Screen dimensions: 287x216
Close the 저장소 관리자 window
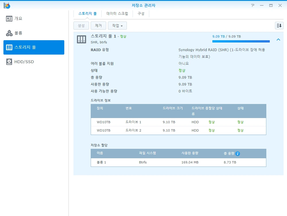(280, 5)
